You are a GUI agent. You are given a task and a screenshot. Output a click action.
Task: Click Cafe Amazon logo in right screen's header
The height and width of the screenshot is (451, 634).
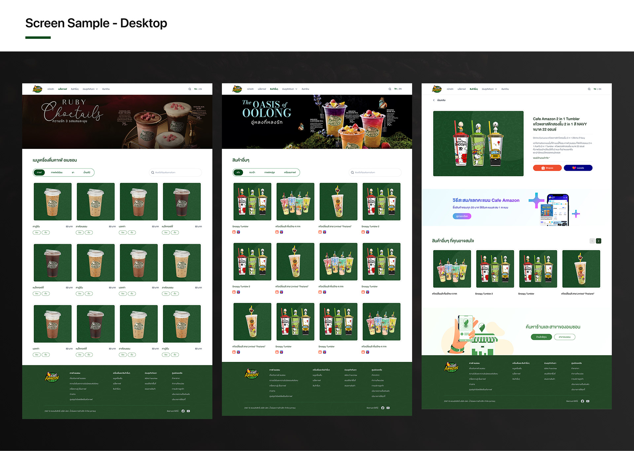pos(437,89)
